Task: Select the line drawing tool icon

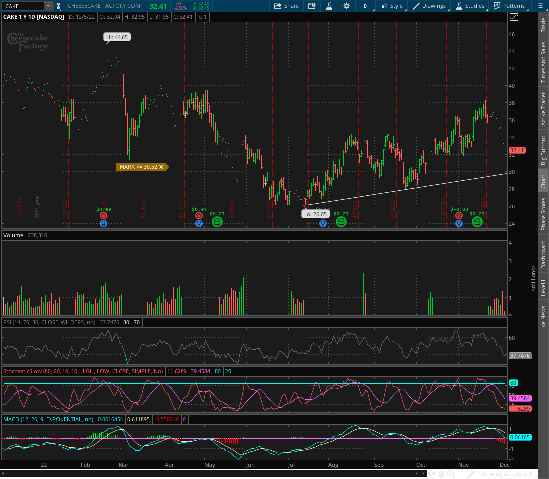Action: 471,474
